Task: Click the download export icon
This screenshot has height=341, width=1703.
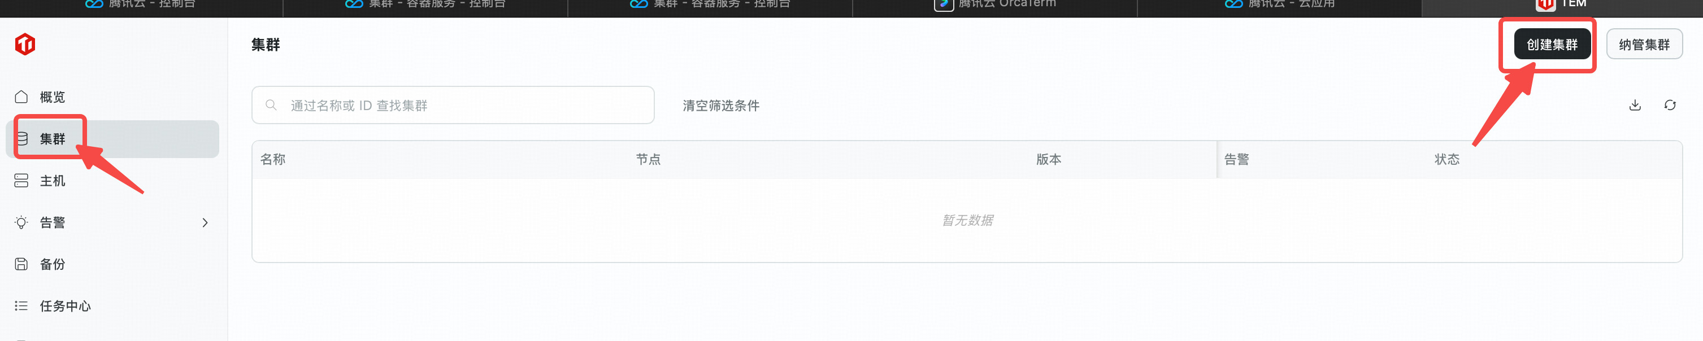Action: tap(1635, 105)
